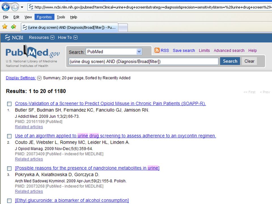Open the Favorites menu
This screenshot has width=272, height=204.
(44, 17)
